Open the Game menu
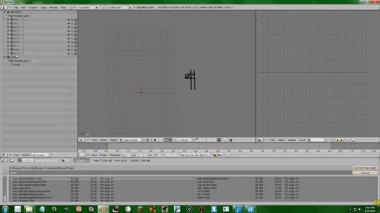The image size is (380, 213). 43,8
